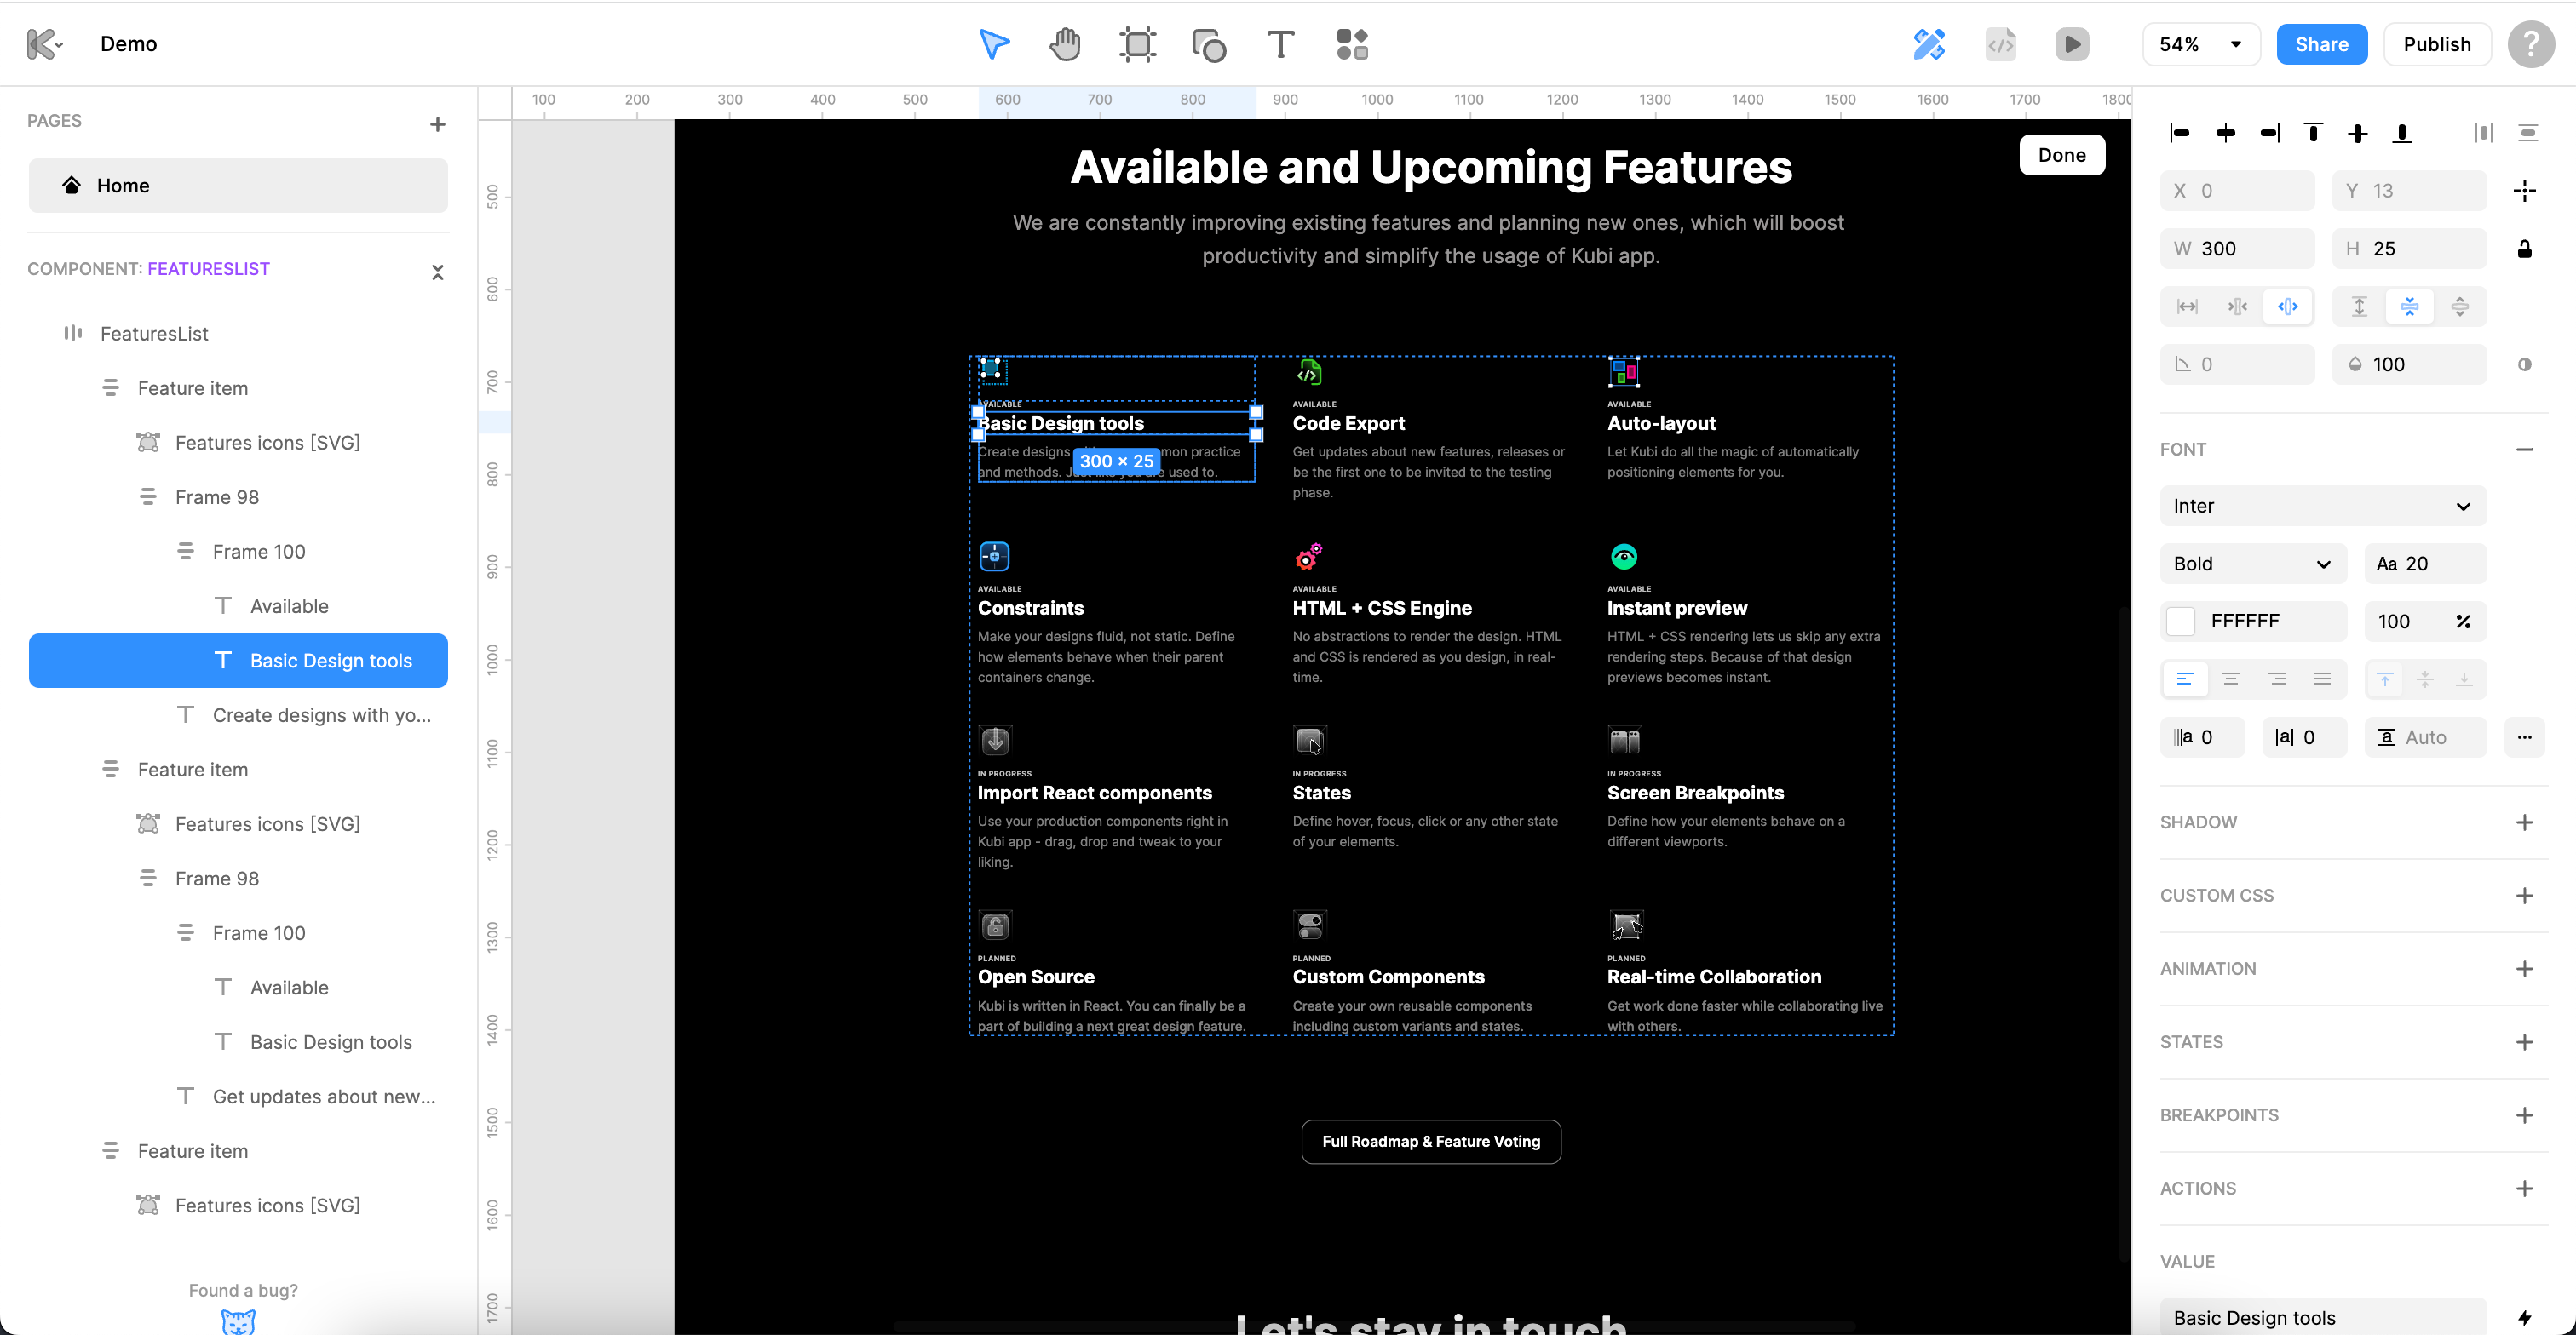Select the Shape tool
This screenshot has height=1335, width=2576.
click(1209, 44)
